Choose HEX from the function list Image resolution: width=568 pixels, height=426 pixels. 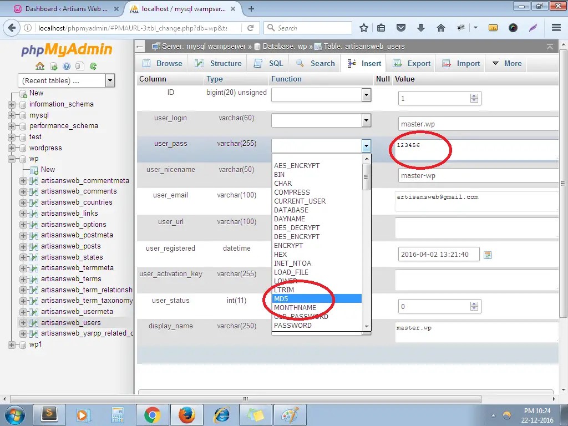point(317,254)
